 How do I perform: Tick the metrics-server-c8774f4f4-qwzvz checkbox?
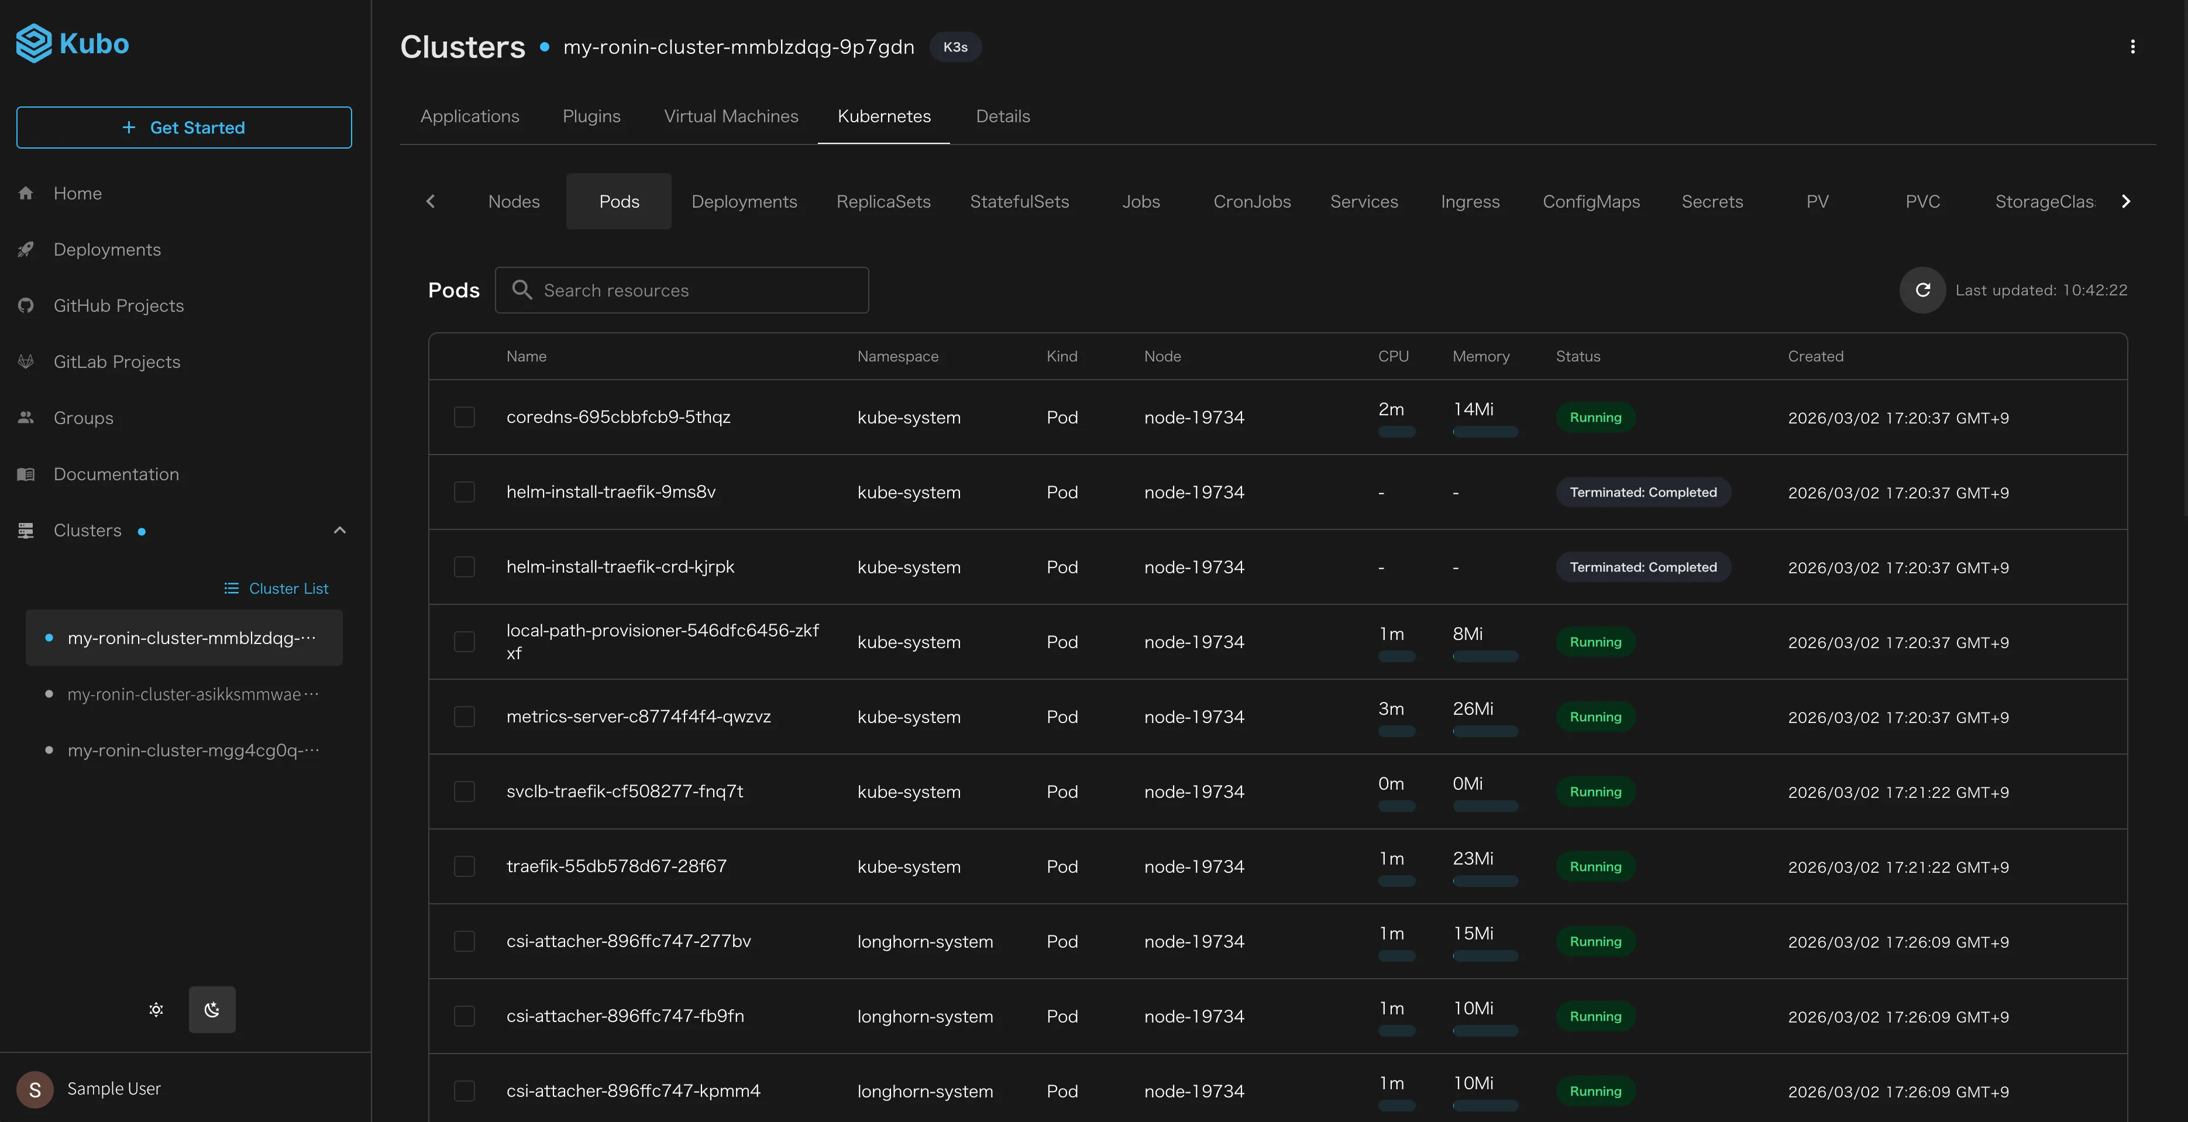(465, 716)
